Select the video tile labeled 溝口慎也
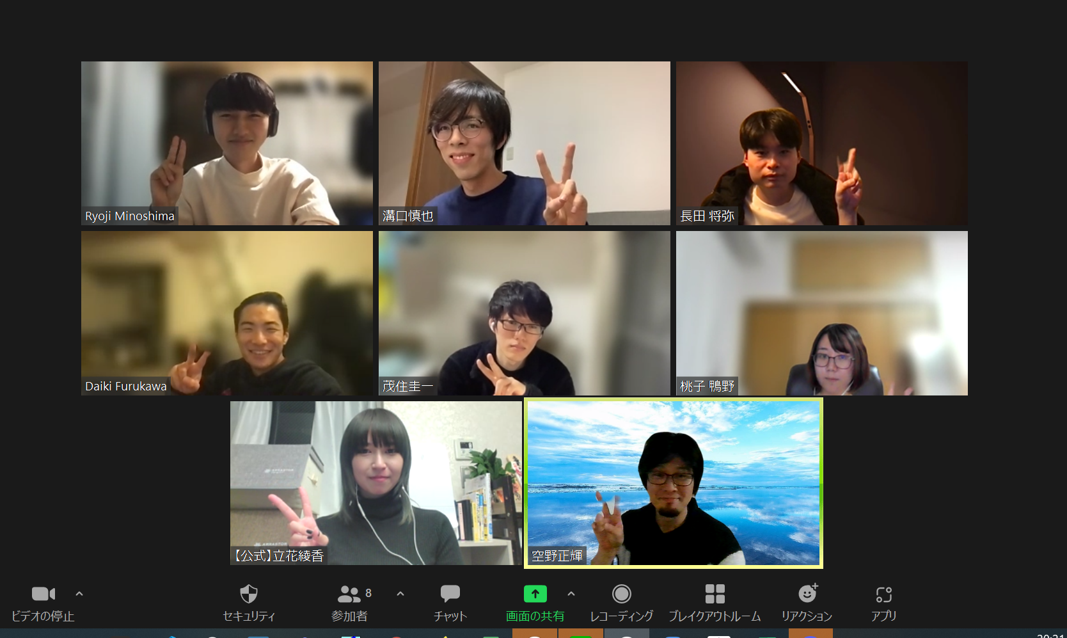Image resolution: width=1067 pixels, height=638 pixels. (x=524, y=143)
